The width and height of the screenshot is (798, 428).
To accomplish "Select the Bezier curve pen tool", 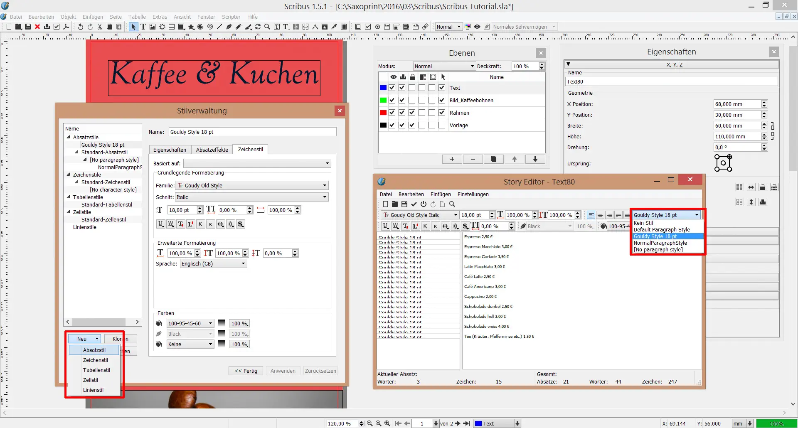I will tap(229, 27).
